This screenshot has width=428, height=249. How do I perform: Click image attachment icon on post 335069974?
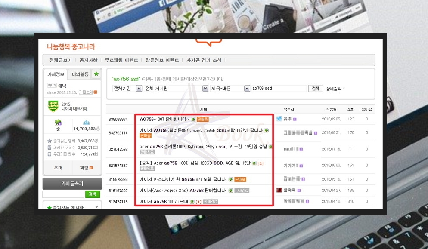(193, 120)
